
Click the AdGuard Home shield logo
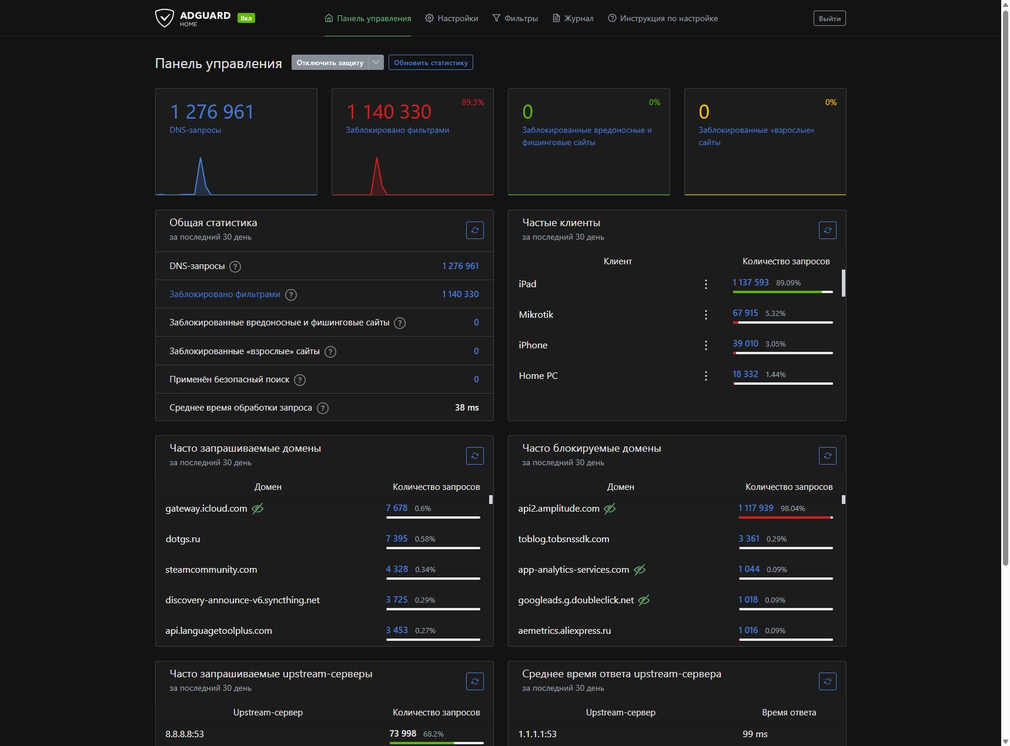tap(164, 18)
